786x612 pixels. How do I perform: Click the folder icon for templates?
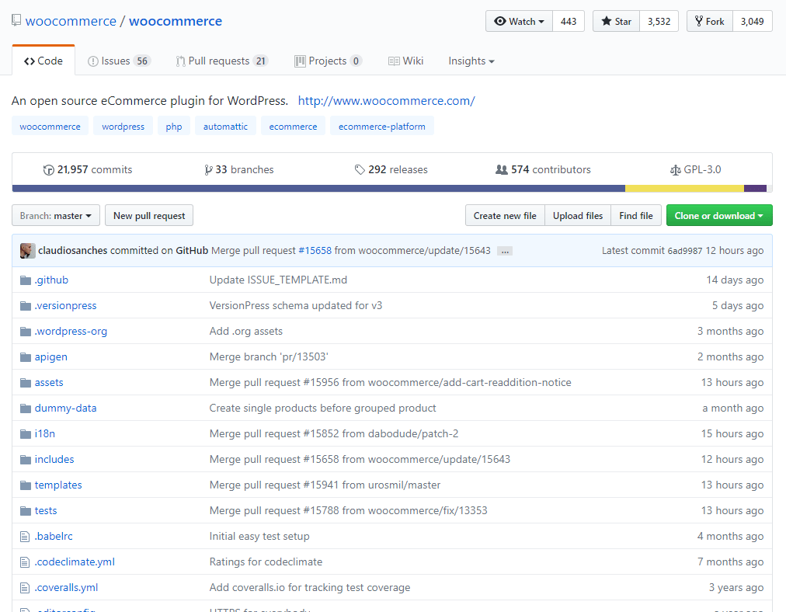pyautogui.click(x=26, y=485)
